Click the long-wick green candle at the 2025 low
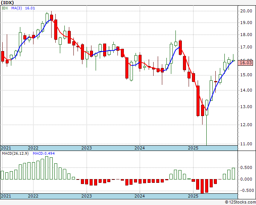 point(207,122)
